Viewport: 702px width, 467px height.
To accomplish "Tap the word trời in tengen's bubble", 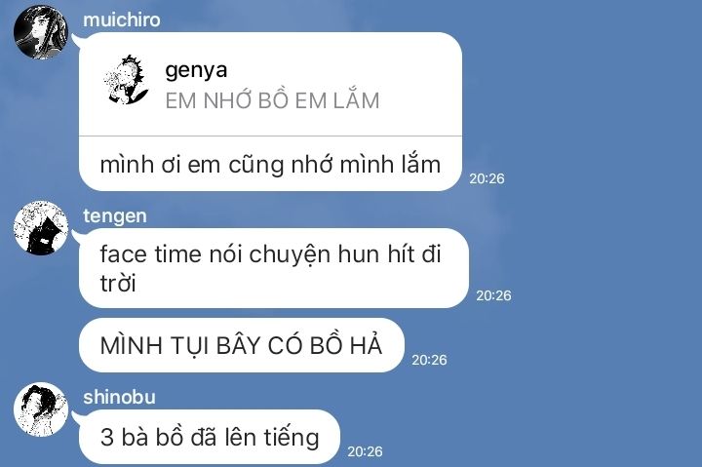I will click(x=118, y=284).
